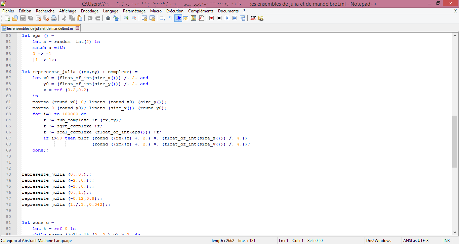Screen dimensions: 459x244
Task: Click the Print toolbar icon
Action: coord(54,18)
